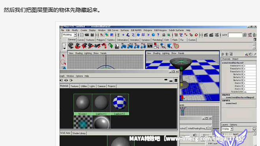Switch to the Textures tab in Hypershade
The image size is (260, 146).
click(75, 86)
